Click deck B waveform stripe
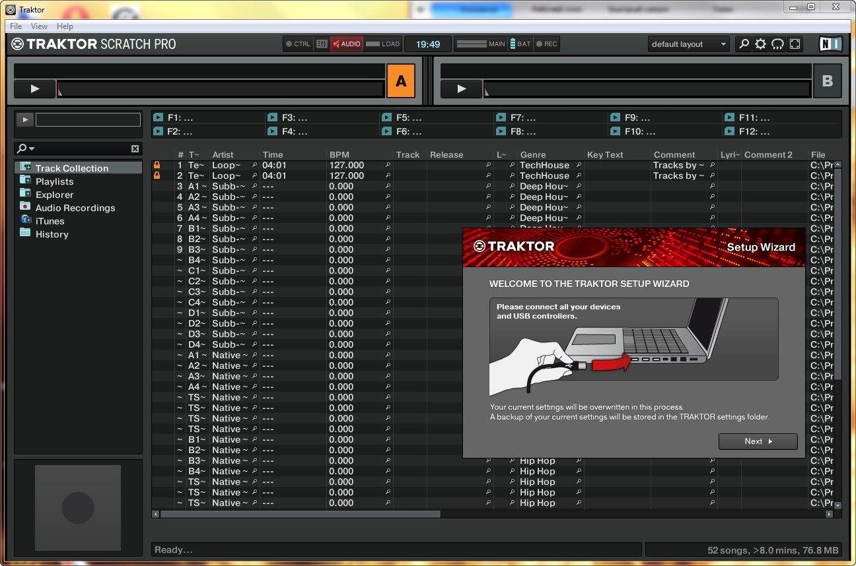The width and height of the screenshot is (856, 566). pos(647,89)
